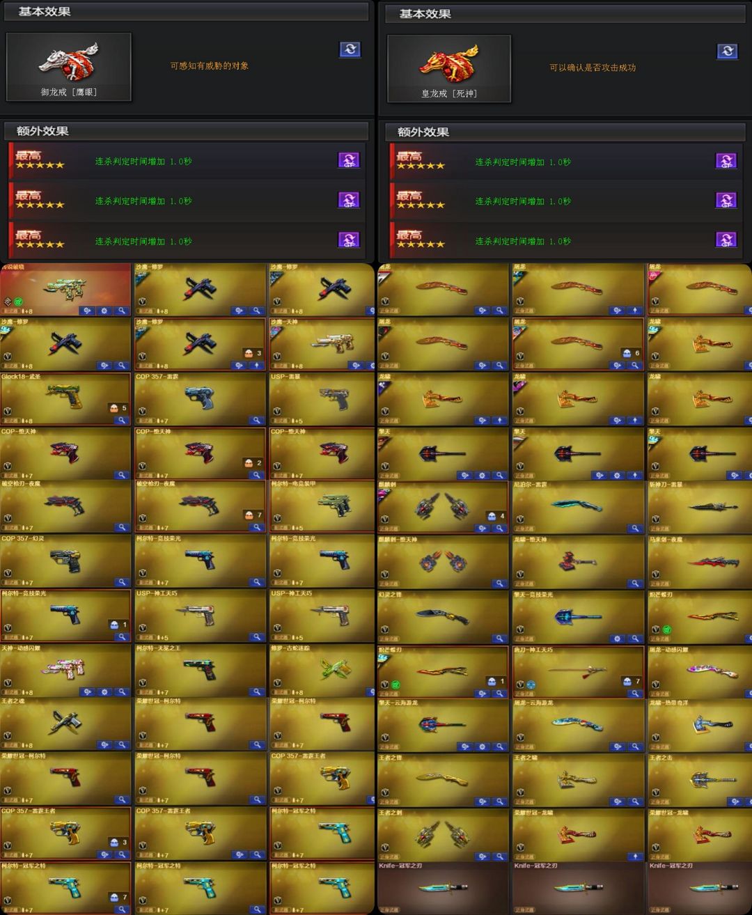This screenshot has width=752, height=915.
Task: Click the upgrade icon on the 传说破晓 card
Action: click(87, 311)
